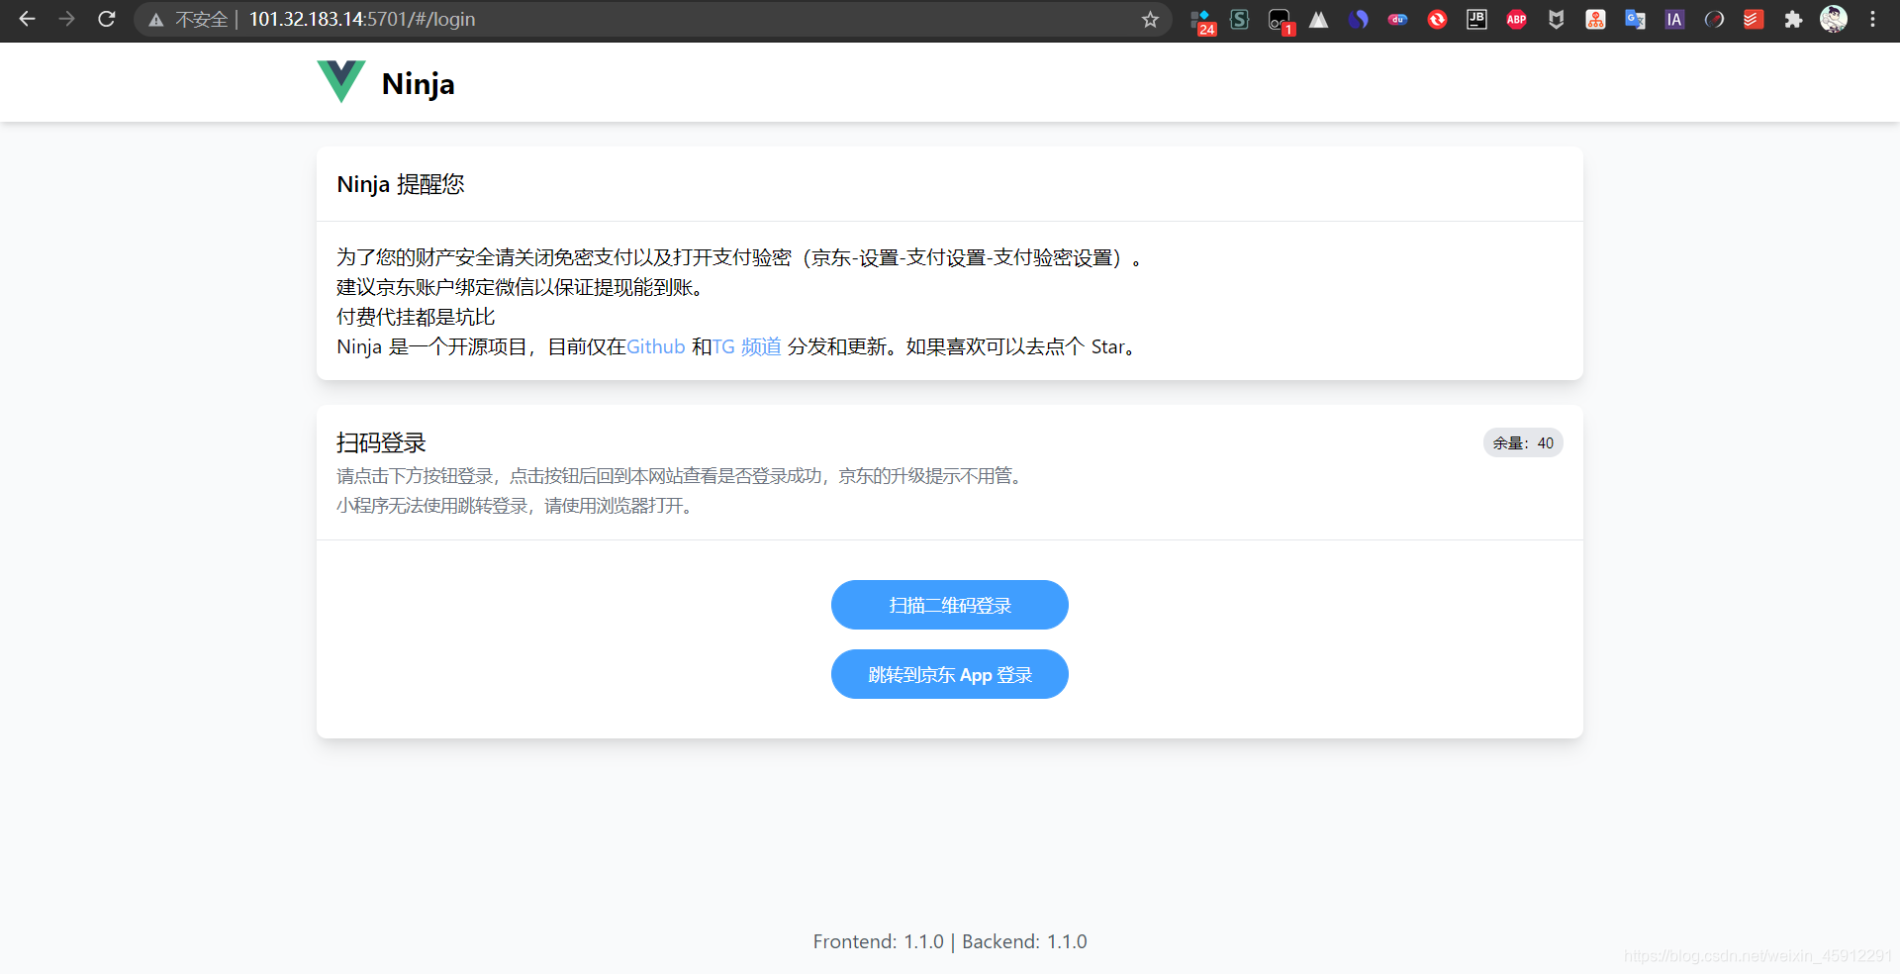Screen dimensions: 1900x974
Task: Click the Ninja Vue logo
Action: coord(340,81)
